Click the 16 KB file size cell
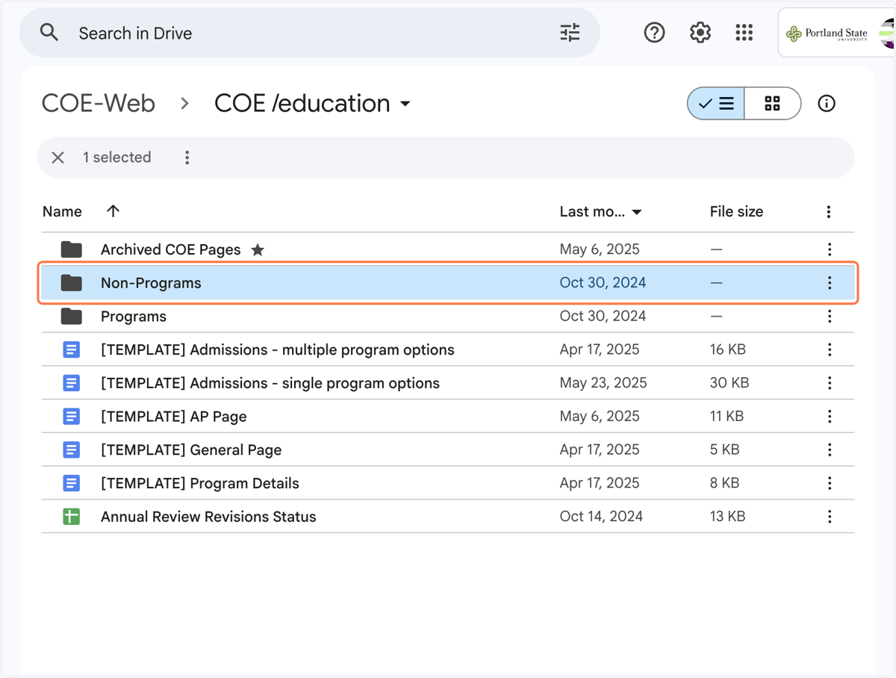The image size is (896, 678). pos(728,349)
